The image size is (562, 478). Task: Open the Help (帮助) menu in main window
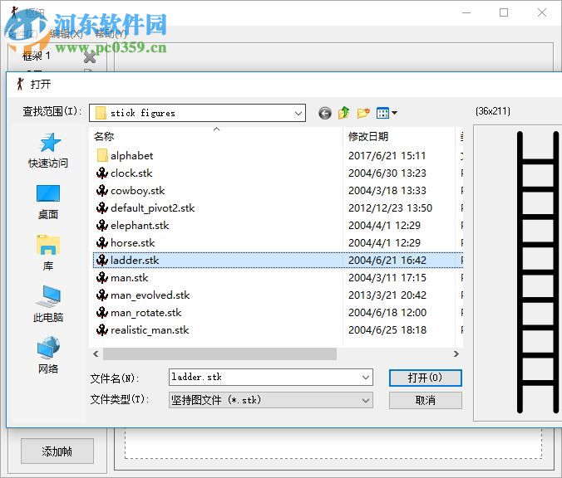coord(111,34)
